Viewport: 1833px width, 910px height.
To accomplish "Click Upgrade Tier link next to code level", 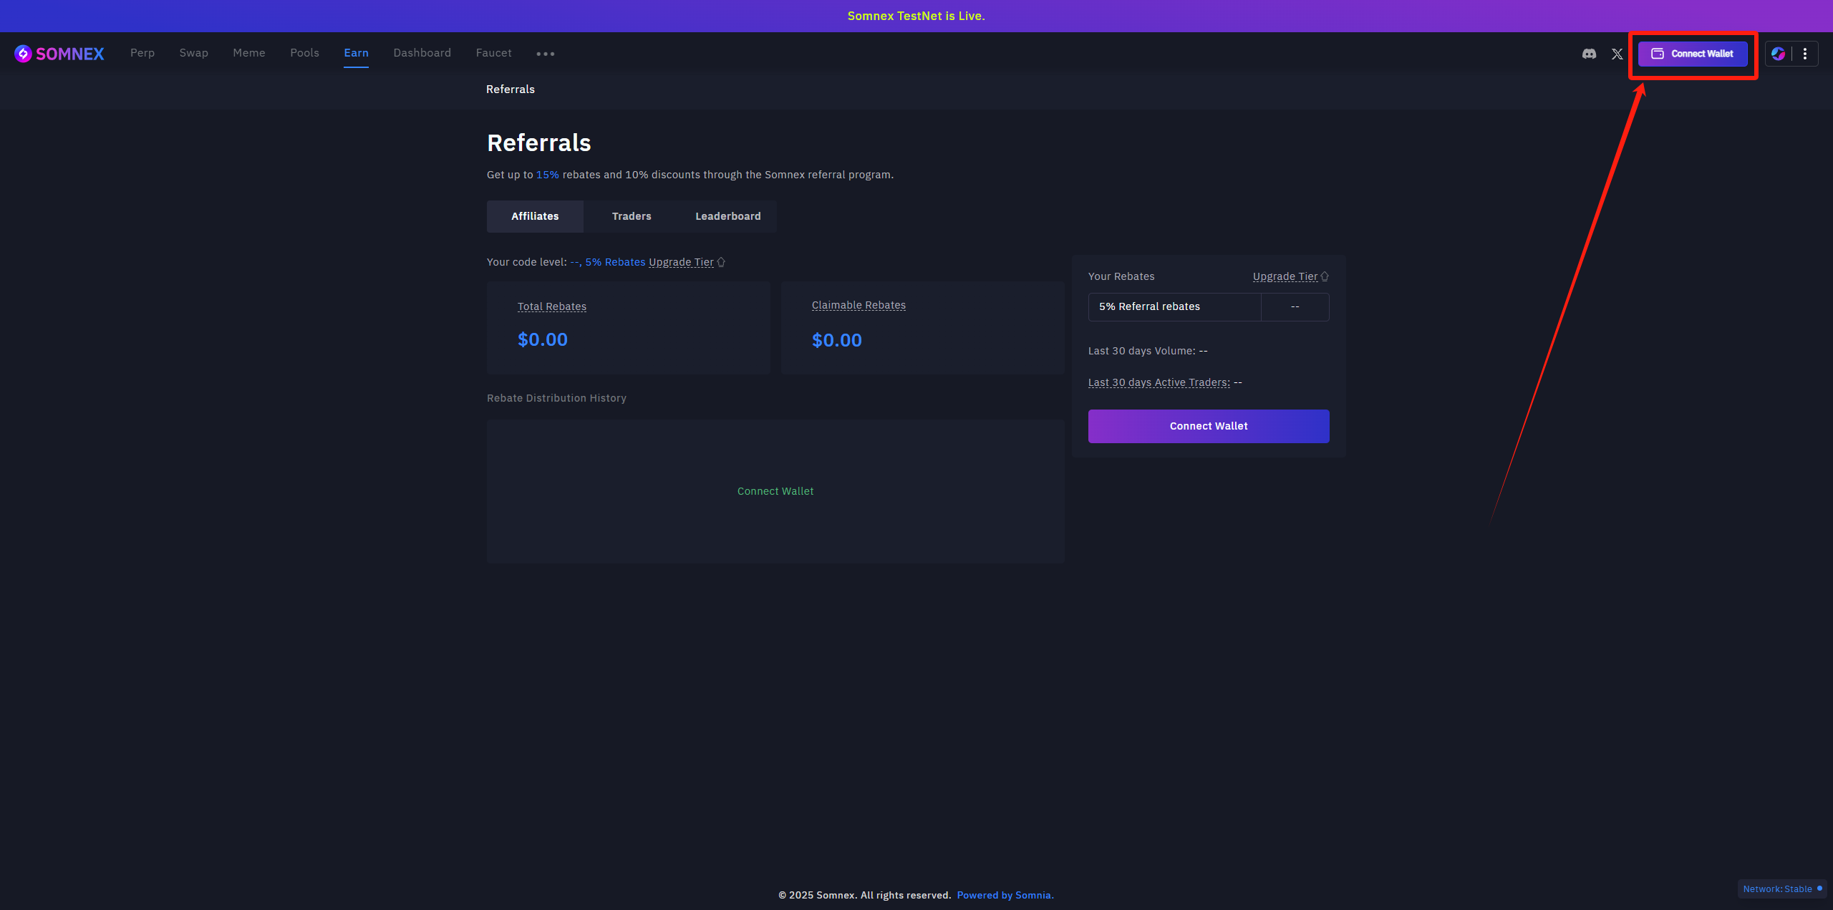I will [681, 262].
